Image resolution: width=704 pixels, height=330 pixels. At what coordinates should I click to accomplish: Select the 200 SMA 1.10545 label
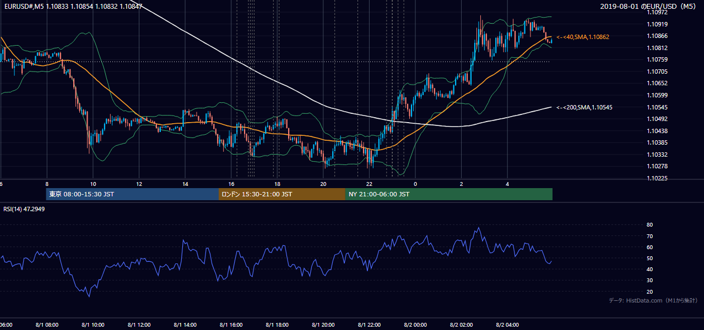tap(584, 107)
